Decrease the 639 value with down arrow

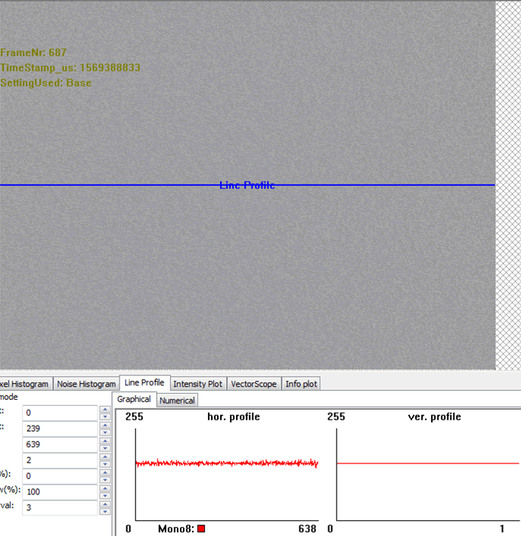tap(104, 448)
